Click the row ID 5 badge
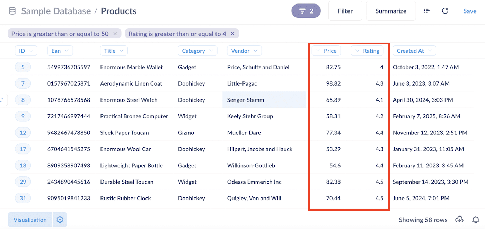Screen dimensions: 485x229 click(23, 67)
